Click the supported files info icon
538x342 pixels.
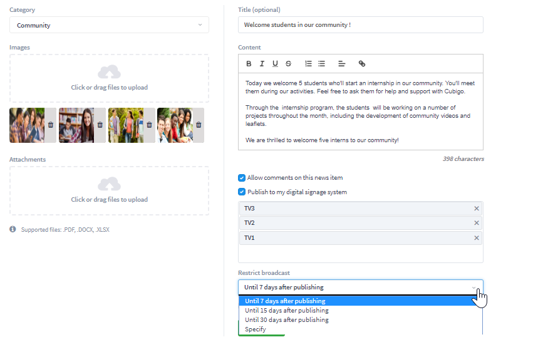coord(13,229)
